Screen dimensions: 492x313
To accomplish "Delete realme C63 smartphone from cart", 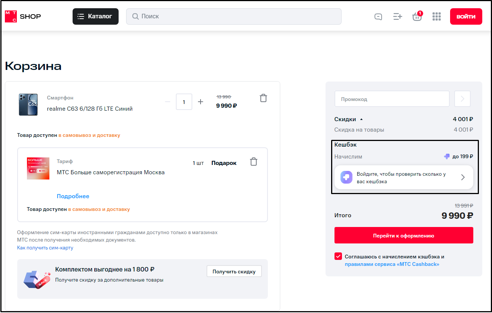I will tap(263, 98).
